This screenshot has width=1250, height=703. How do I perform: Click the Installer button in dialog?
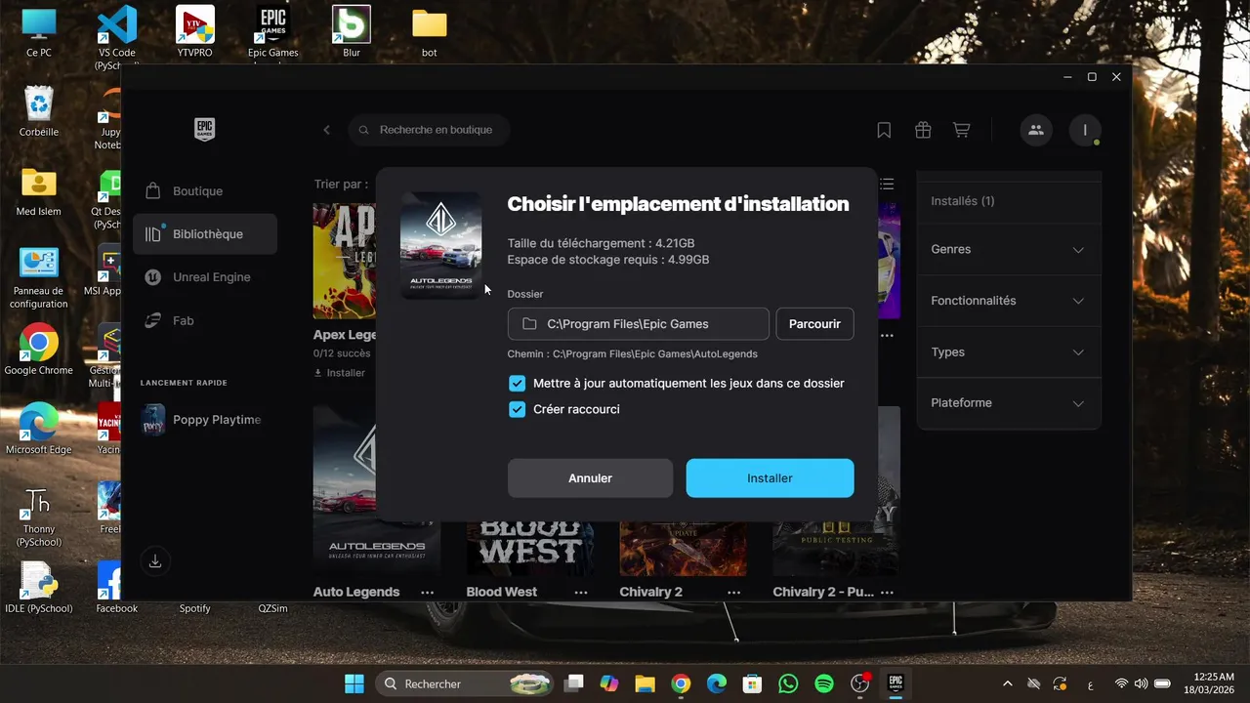[x=770, y=478]
